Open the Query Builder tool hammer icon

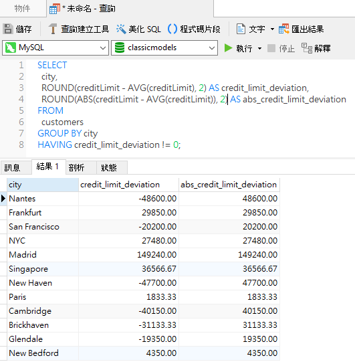53,29
